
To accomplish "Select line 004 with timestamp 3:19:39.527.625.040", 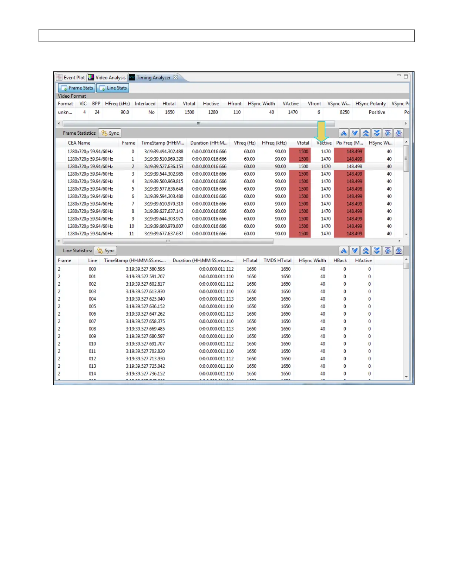I will [229, 299].
